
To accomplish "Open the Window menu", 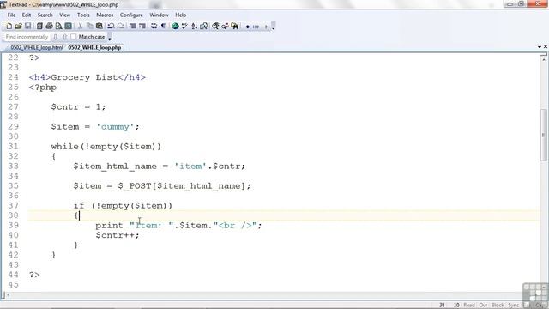I will pyautogui.click(x=159, y=15).
